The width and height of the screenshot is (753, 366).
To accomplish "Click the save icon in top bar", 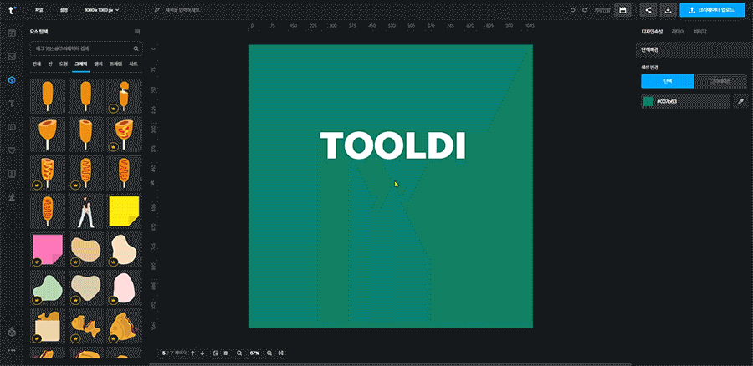I will click(x=622, y=10).
